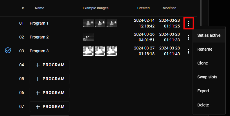Click Program 2's example image thumbnail
Screen dimensions: 230x116
click(x=89, y=37)
